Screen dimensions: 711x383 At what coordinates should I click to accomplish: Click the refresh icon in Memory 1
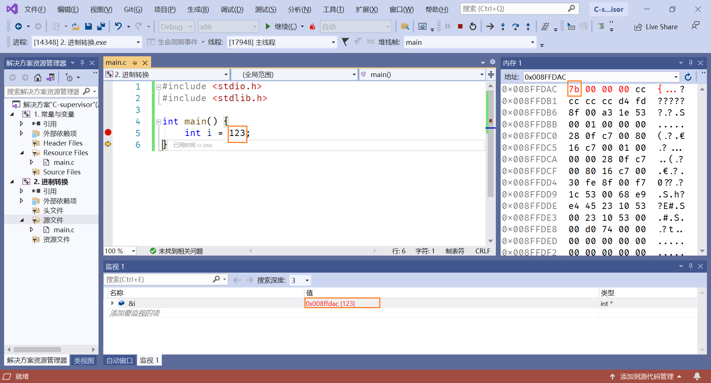(688, 77)
